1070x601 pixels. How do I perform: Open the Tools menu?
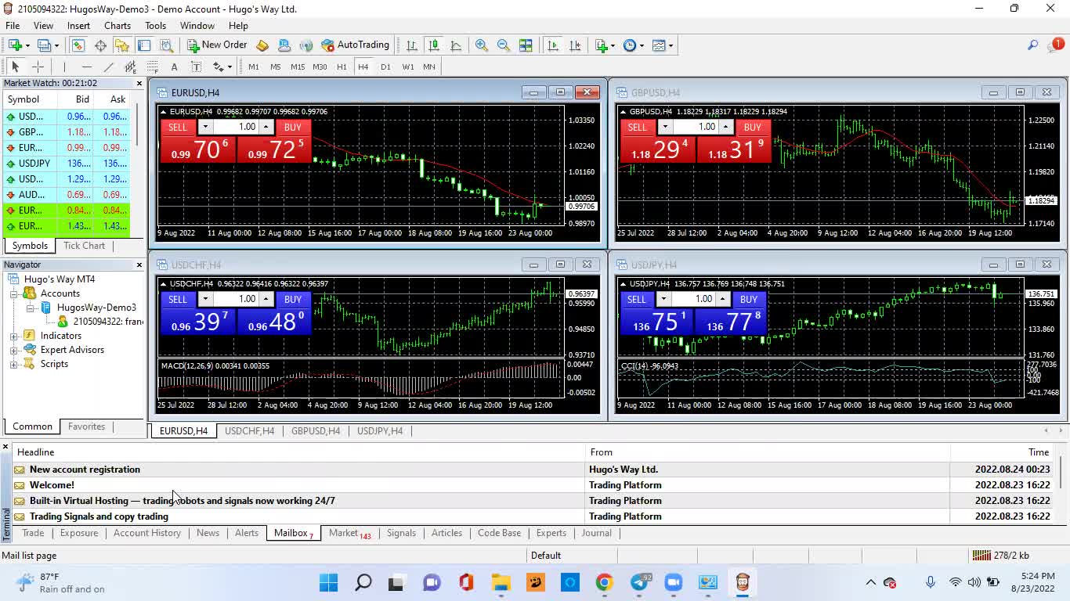click(155, 26)
